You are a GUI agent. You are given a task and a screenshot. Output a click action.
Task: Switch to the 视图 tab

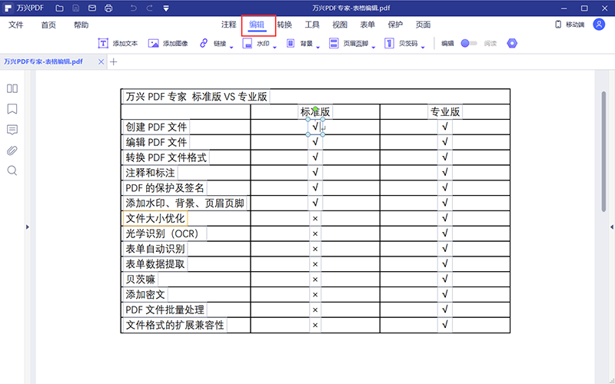(x=340, y=25)
